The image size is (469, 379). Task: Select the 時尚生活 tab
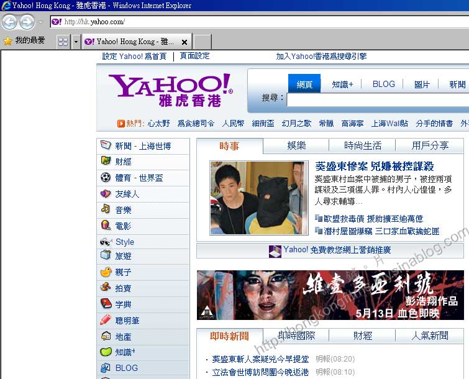click(x=363, y=146)
